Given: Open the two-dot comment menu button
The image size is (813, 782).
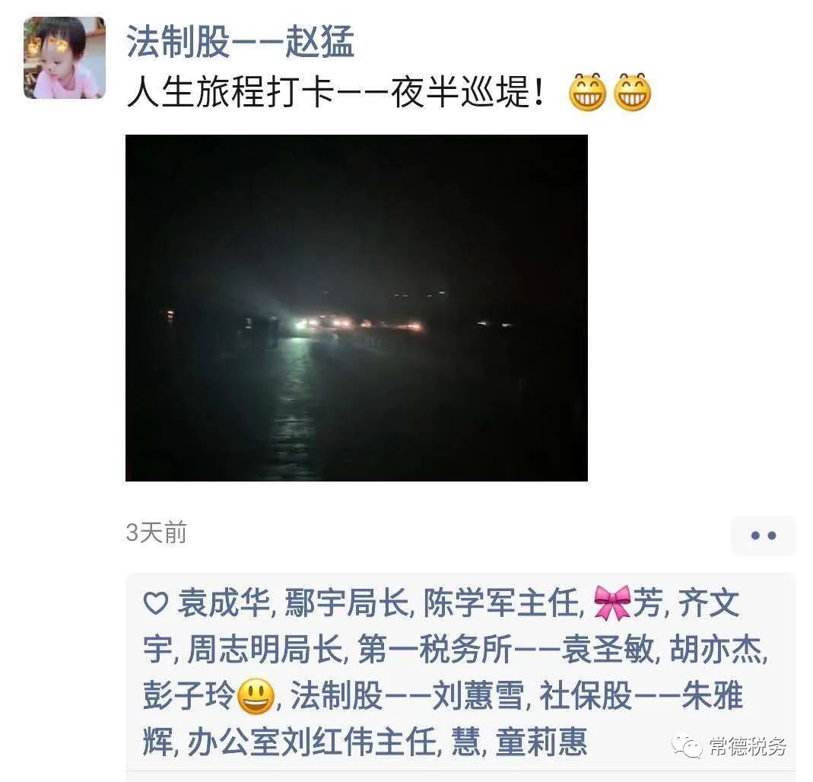Looking at the screenshot, I should point(764,536).
